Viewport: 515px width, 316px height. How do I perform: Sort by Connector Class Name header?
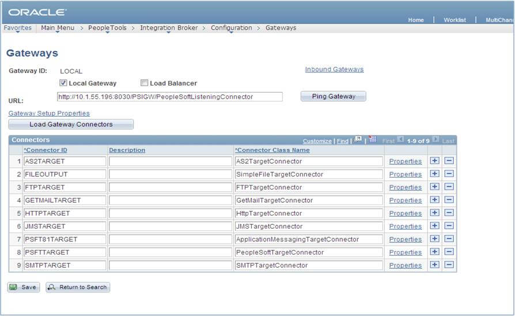pos(272,150)
